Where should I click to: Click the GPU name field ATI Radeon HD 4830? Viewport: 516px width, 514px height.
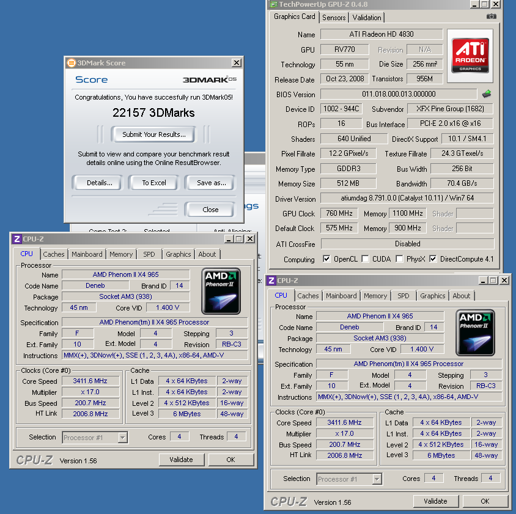pos(381,34)
